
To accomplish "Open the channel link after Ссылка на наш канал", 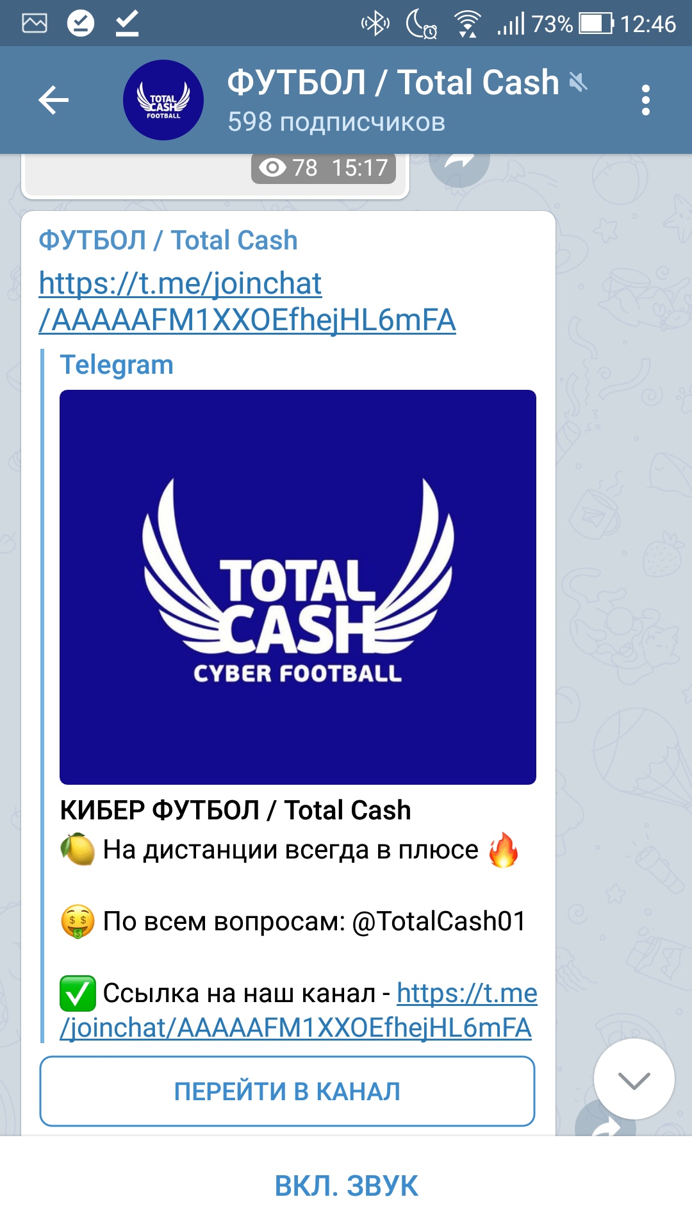I will pyautogui.click(x=299, y=1010).
